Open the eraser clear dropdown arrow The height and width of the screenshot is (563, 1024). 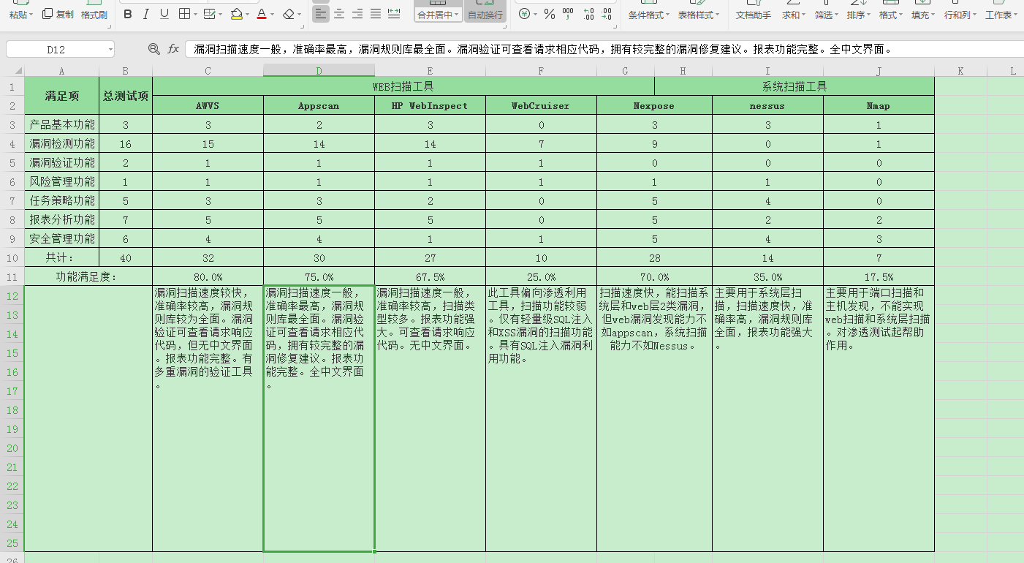300,14
